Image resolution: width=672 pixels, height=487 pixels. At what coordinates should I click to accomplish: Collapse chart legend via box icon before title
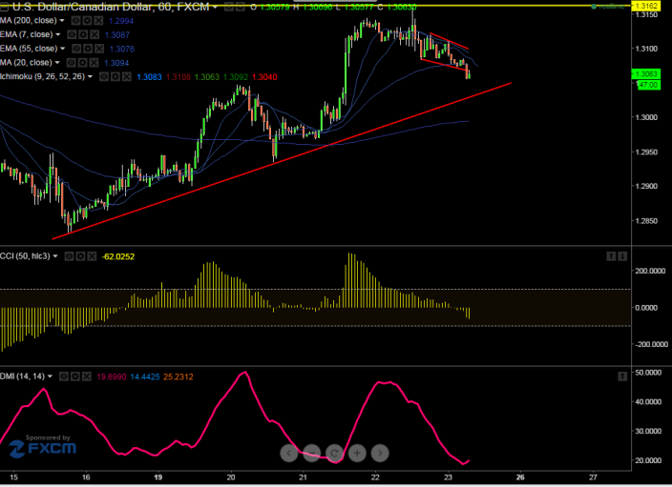tap(4, 7)
